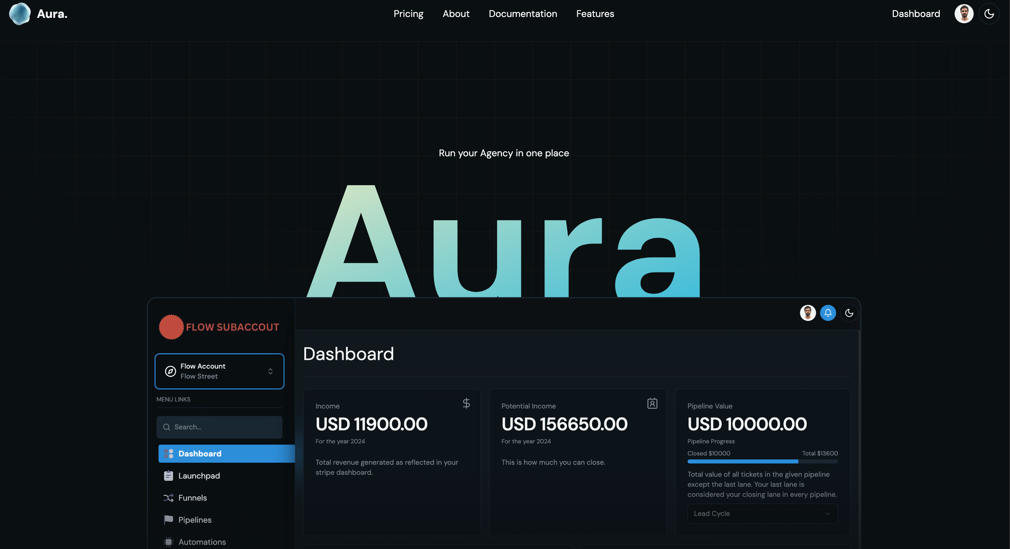Image resolution: width=1010 pixels, height=549 pixels.
Task: Select Automations in the sidebar menu
Action: click(202, 542)
